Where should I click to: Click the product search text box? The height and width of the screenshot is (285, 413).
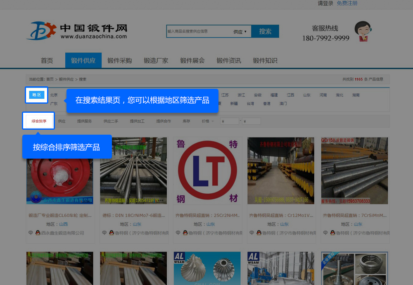[x=198, y=31]
